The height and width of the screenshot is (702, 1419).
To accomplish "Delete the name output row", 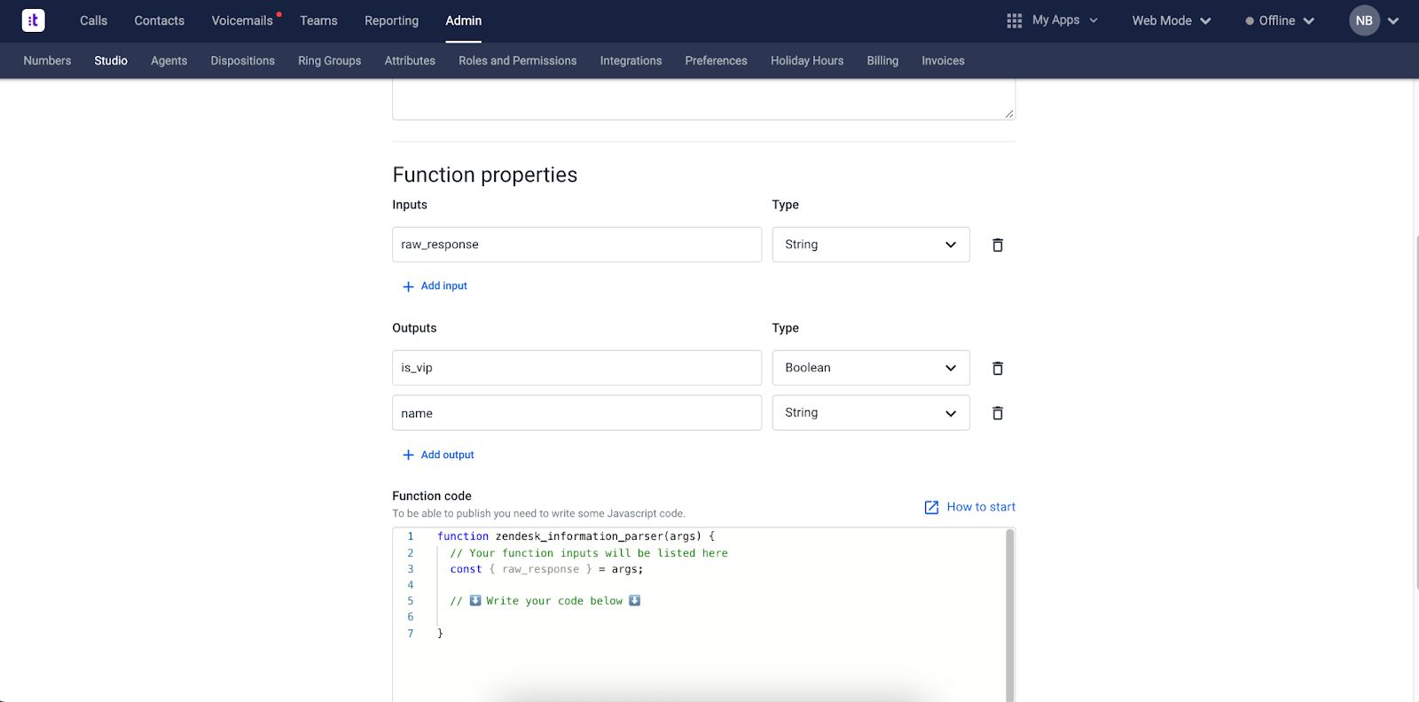I will coord(998,413).
